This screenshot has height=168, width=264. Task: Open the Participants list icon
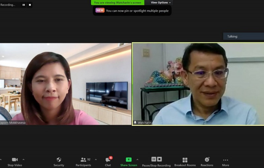pyautogui.click(x=83, y=159)
